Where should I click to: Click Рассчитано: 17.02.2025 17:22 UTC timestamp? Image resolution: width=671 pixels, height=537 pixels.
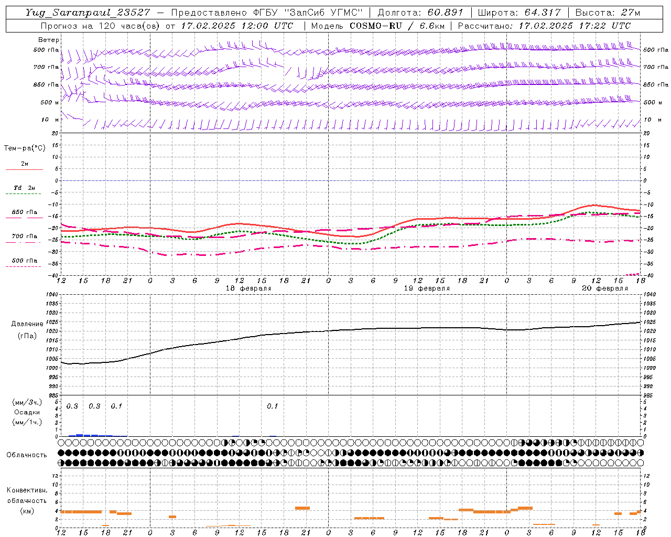pyautogui.click(x=544, y=26)
